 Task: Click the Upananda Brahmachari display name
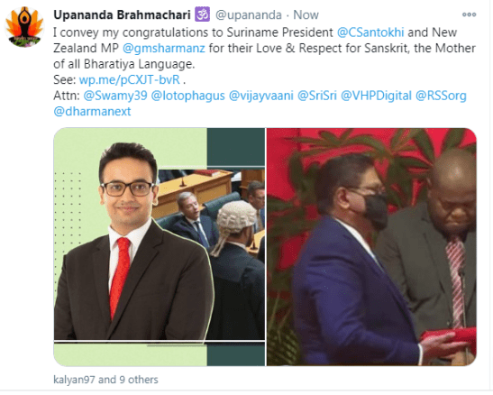122,14
